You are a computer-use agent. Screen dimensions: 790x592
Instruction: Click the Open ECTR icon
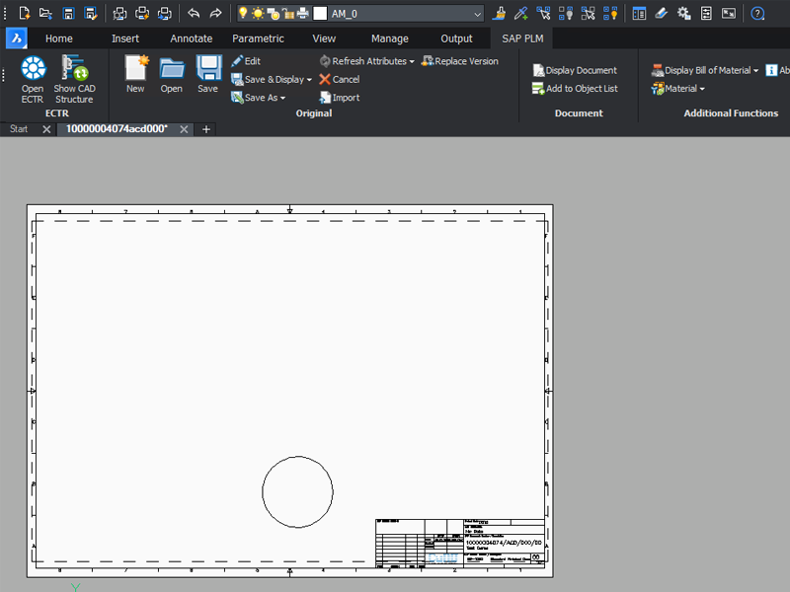pyautogui.click(x=33, y=69)
